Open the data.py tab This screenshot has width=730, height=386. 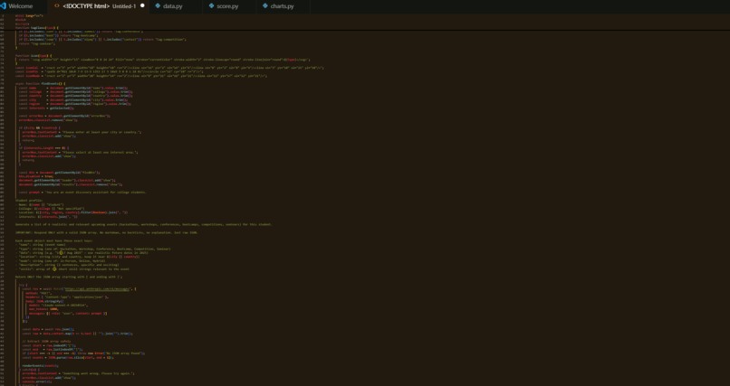[173, 6]
